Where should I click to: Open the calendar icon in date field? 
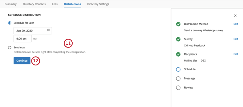48,30
